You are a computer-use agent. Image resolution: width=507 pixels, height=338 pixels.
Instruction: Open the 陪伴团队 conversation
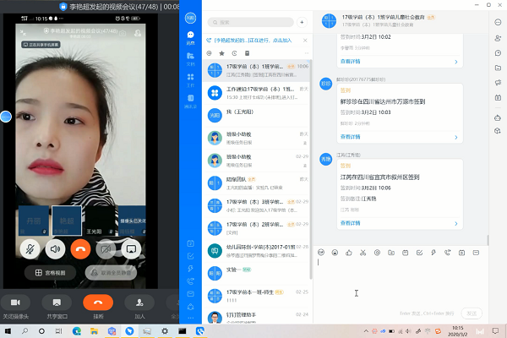[256, 183]
